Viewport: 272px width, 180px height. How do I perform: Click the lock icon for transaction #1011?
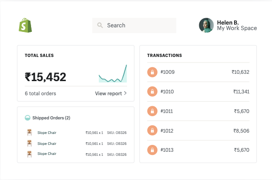click(152, 111)
